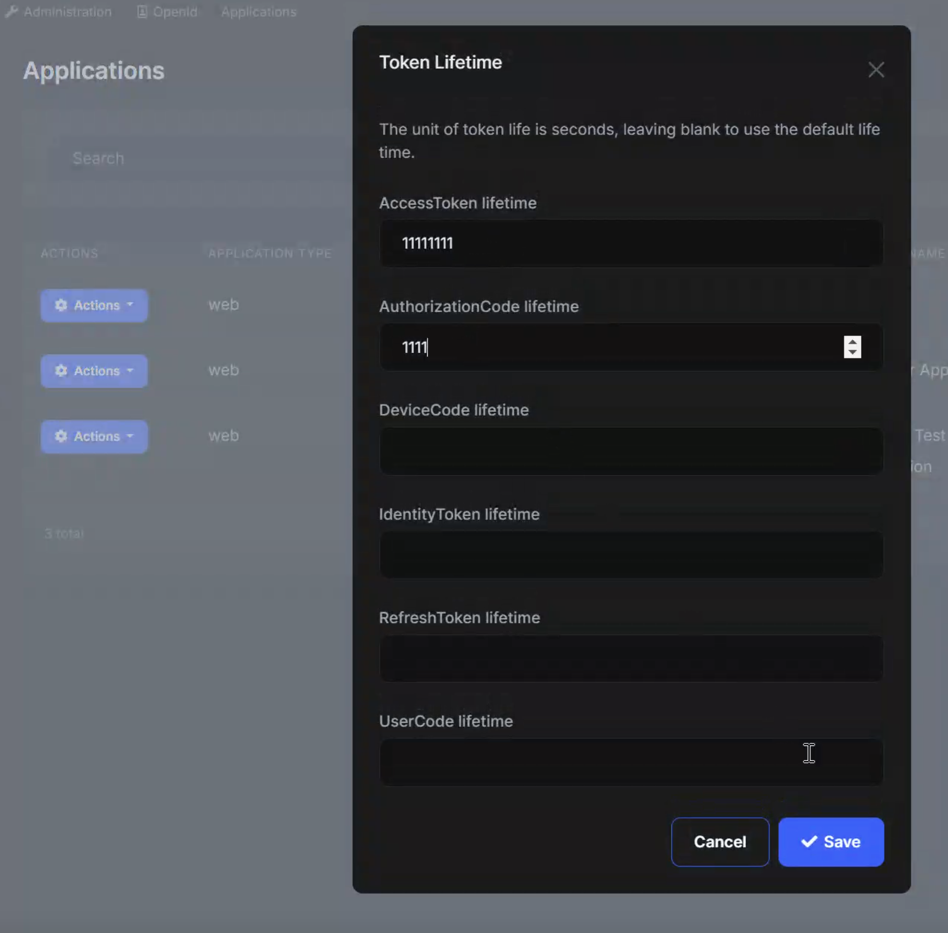Decrease AuthorizationCode lifetime with down arrow

point(852,352)
